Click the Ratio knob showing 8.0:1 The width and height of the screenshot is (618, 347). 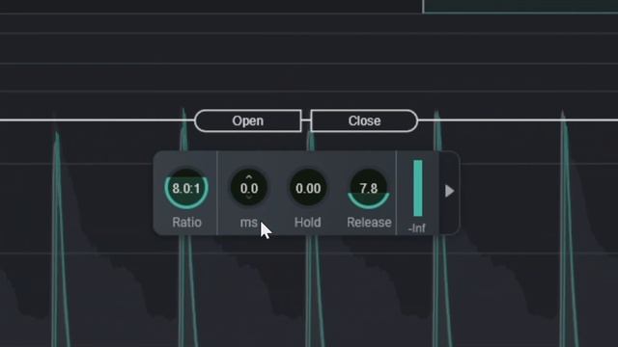click(x=186, y=189)
